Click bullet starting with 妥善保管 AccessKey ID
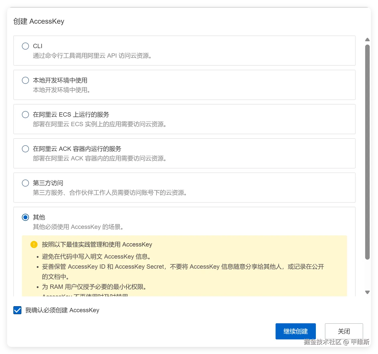Viewport: 378px width, 354px height. coord(183,272)
